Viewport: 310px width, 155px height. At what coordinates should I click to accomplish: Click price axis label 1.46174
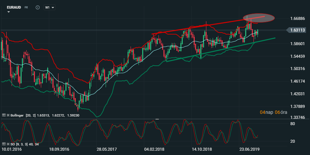pyautogui.click(x=298, y=81)
